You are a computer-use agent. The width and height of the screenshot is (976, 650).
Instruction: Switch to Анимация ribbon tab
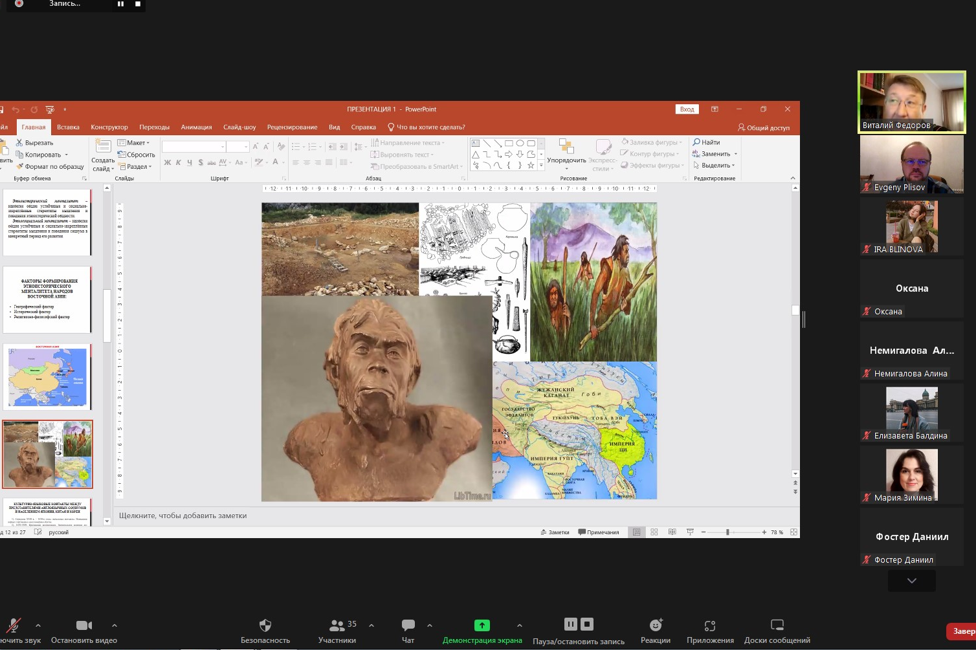196,127
